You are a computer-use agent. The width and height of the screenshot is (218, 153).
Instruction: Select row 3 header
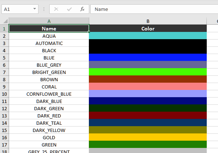(4, 43)
